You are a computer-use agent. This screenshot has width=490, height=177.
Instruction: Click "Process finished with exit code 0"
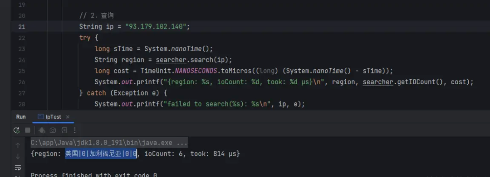tap(94, 175)
